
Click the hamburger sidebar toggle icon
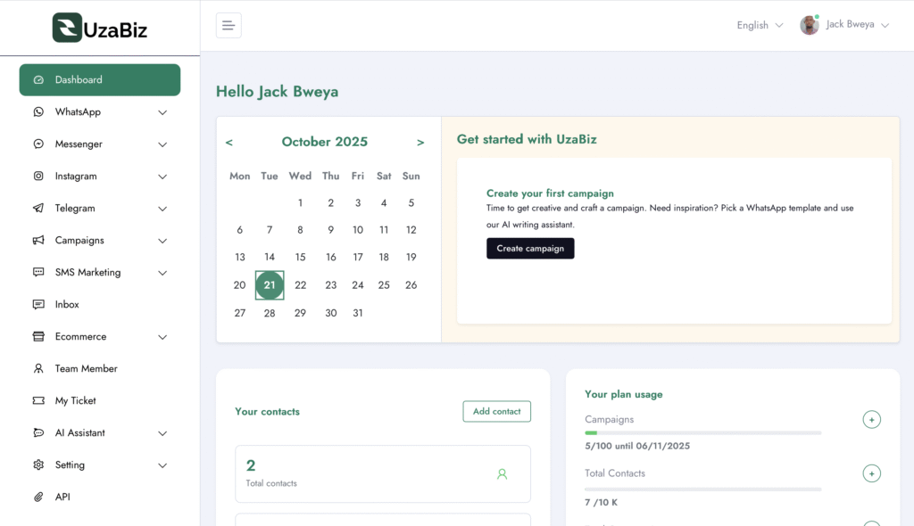coord(228,25)
